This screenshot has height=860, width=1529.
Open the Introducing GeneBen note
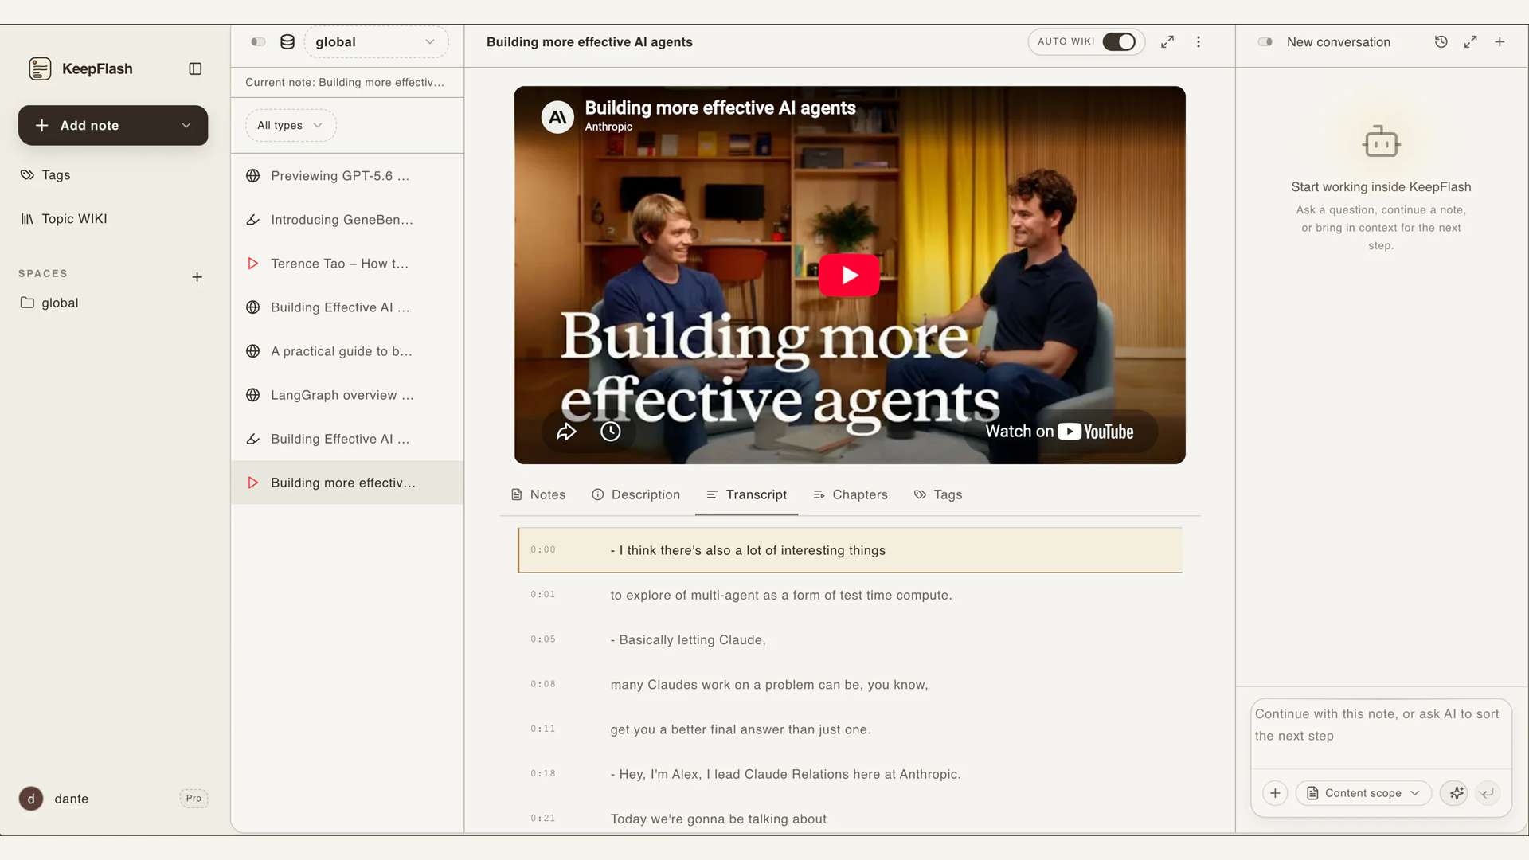(x=347, y=219)
